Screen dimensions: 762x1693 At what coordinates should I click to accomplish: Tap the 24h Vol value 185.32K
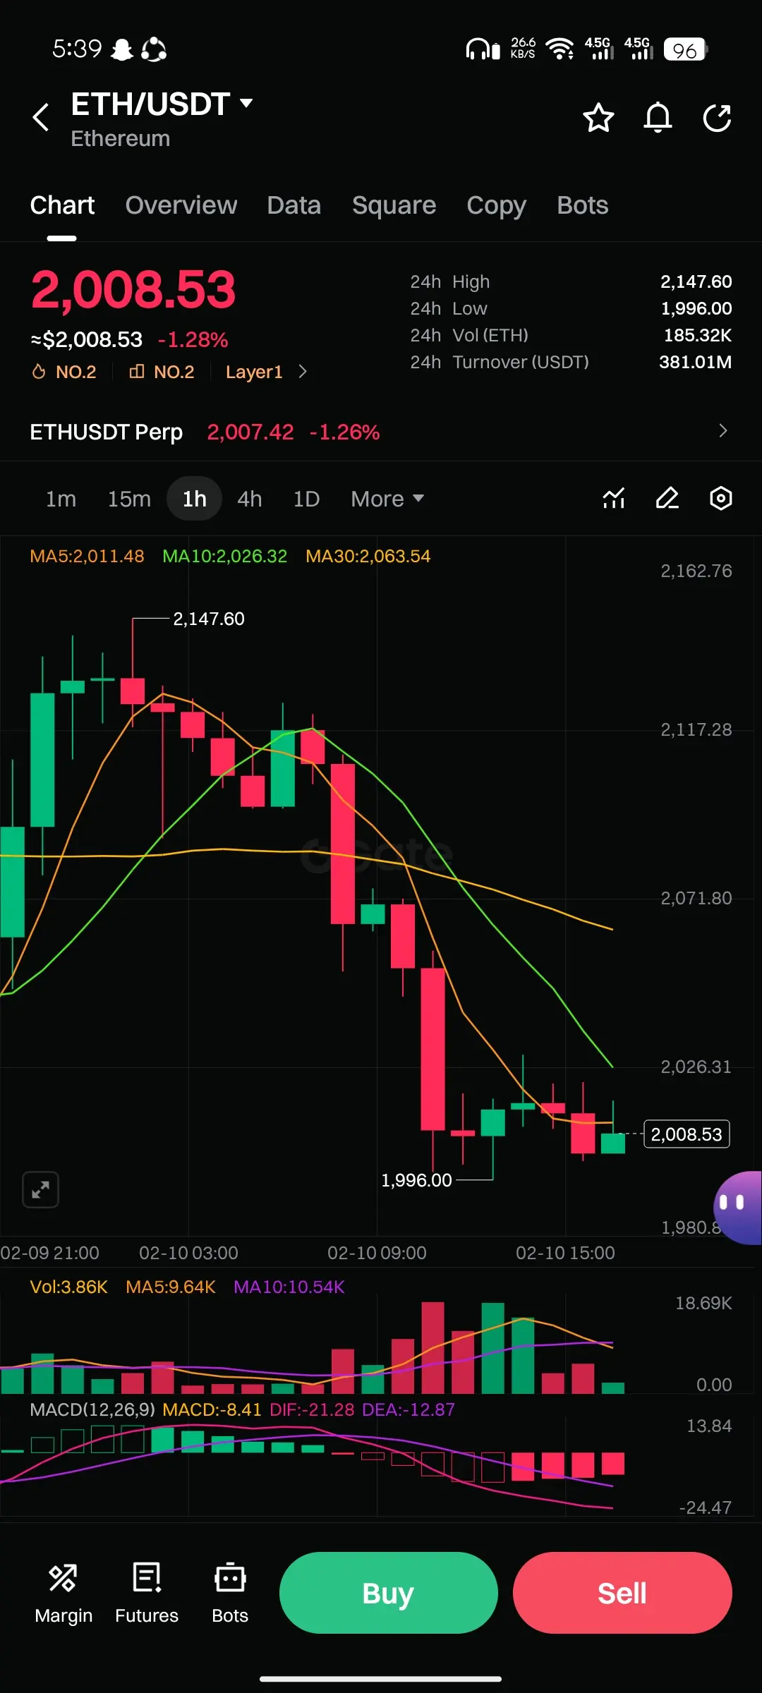pyautogui.click(x=697, y=335)
